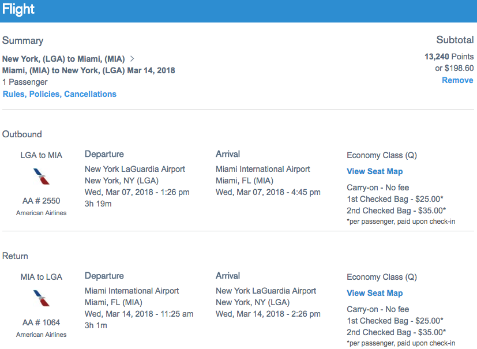Click flight number AA # 1064
Image resolution: width=477 pixels, height=349 pixels.
coord(41,322)
